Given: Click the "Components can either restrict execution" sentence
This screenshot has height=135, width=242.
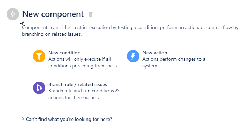Looking at the screenshot, I should pos(130,27).
